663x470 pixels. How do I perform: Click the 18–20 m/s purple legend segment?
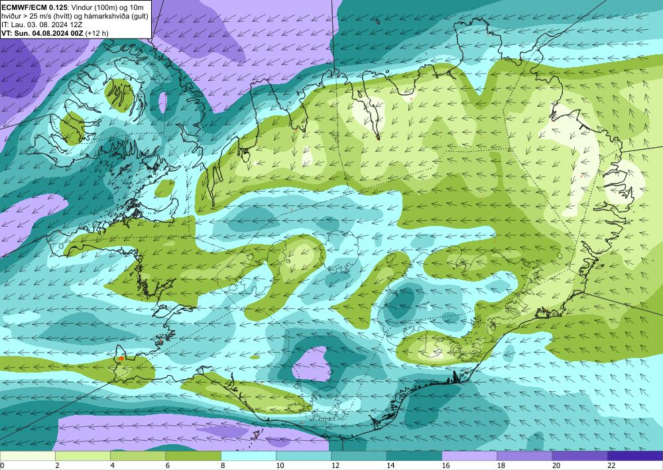524,456
